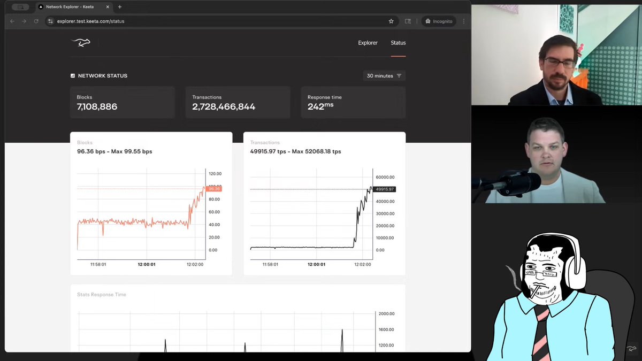Screen dimensions: 642x361
Task: Open the side panel icon beside Incognito
Action: 408,21
